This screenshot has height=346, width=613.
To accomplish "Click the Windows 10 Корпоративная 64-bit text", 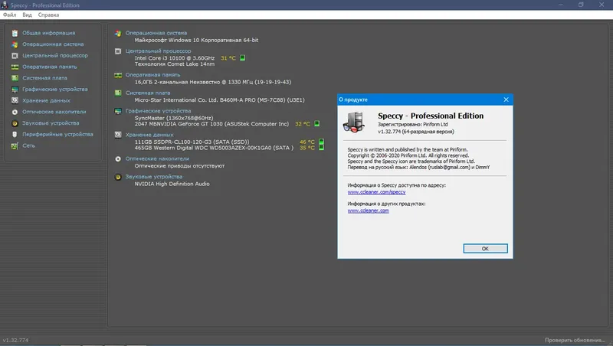I will point(196,41).
